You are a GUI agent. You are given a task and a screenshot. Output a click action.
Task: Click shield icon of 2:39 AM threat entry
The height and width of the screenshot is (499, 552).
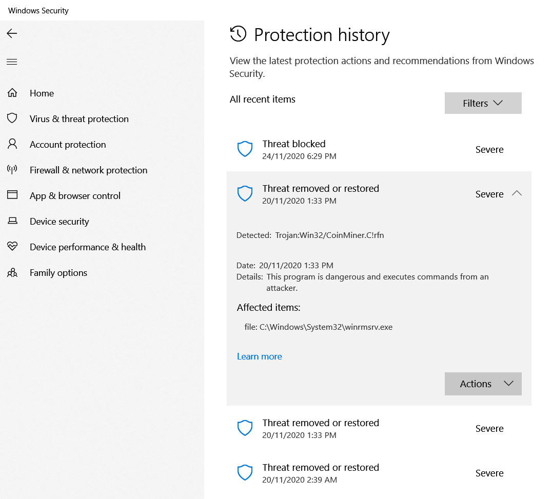(x=245, y=473)
